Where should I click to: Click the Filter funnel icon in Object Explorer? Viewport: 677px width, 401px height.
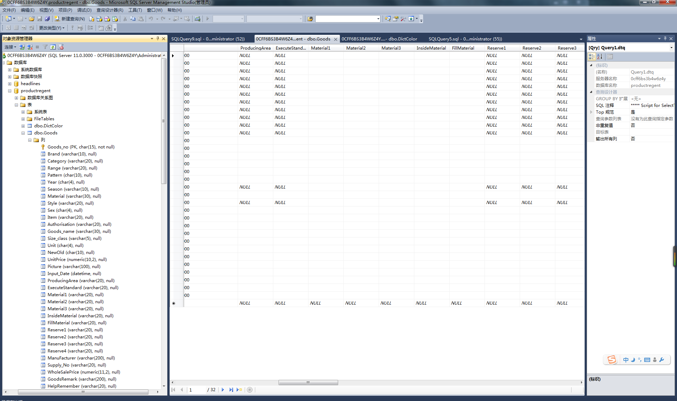[x=45, y=47]
